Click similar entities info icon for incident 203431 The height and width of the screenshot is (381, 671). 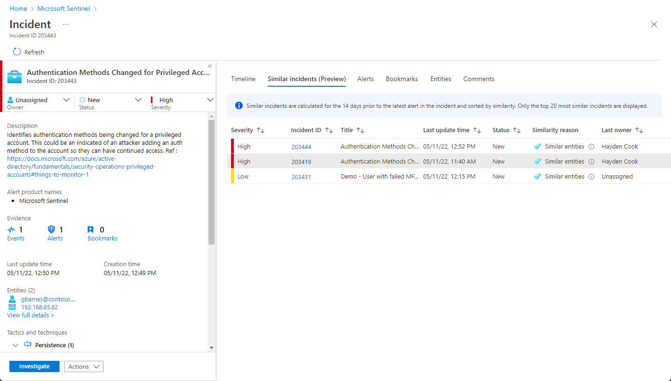[x=591, y=177]
